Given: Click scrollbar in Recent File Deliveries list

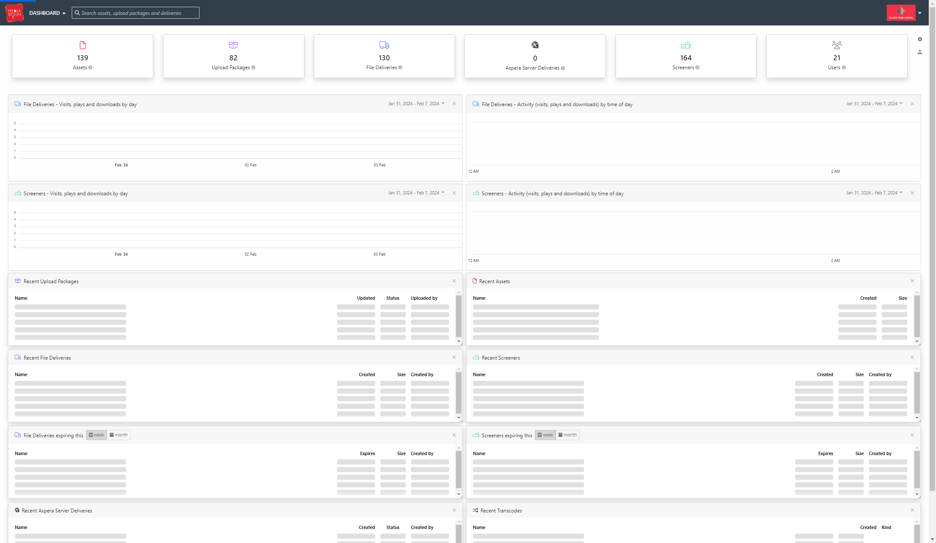Looking at the screenshot, I should [x=459, y=393].
